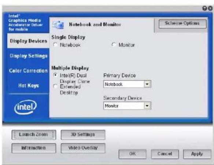This screenshot has height=165, width=214.
Task: Click the Notebook value in Primary Device box
Action: pyautogui.click(x=114, y=85)
